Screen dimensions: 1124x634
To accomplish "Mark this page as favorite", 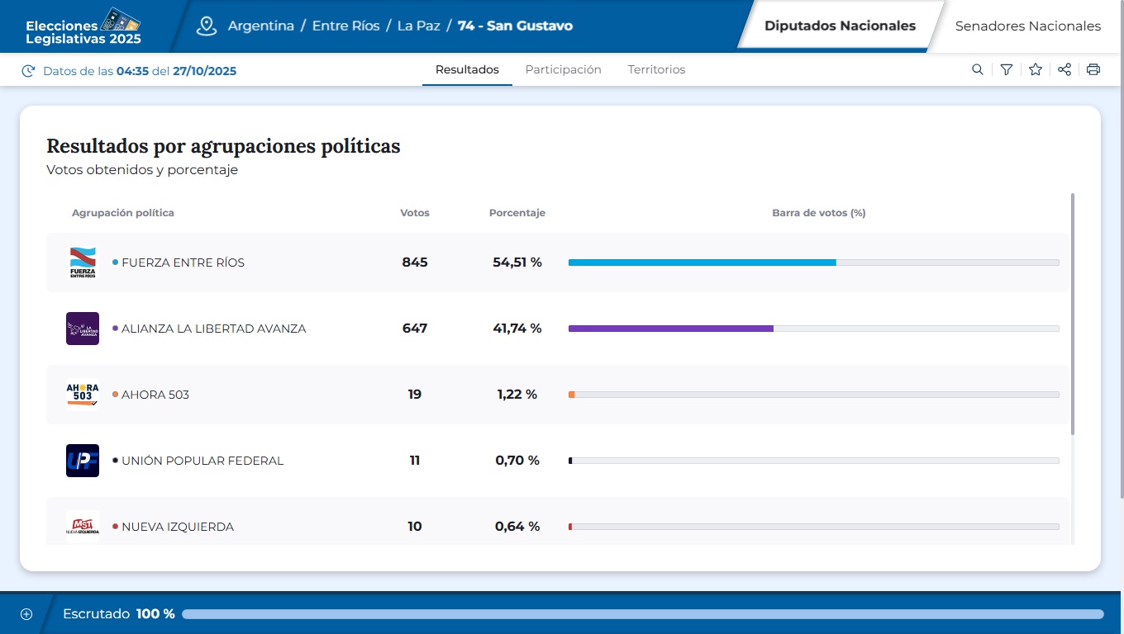I will pyautogui.click(x=1035, y=69).
